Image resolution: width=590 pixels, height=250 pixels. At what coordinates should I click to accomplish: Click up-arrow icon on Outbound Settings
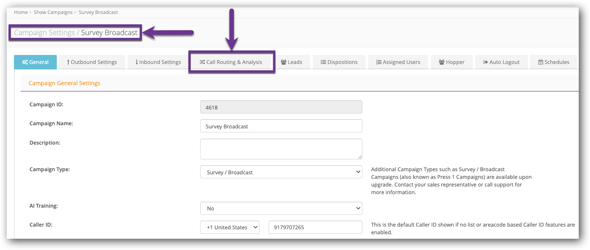tap(68, 62)
